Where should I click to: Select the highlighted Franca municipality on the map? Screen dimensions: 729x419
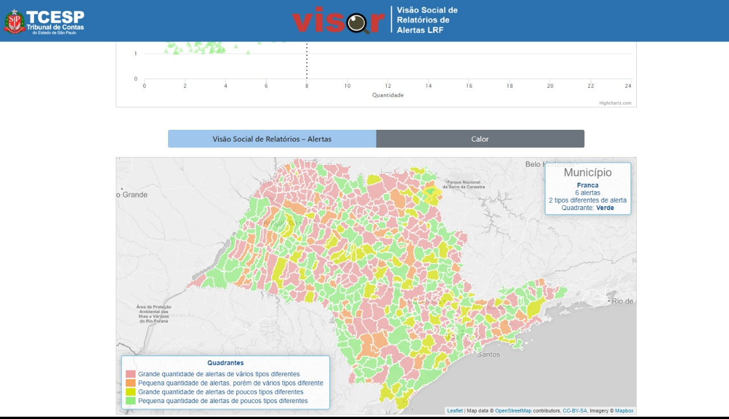pyautogui.click(x=431, y=194)
